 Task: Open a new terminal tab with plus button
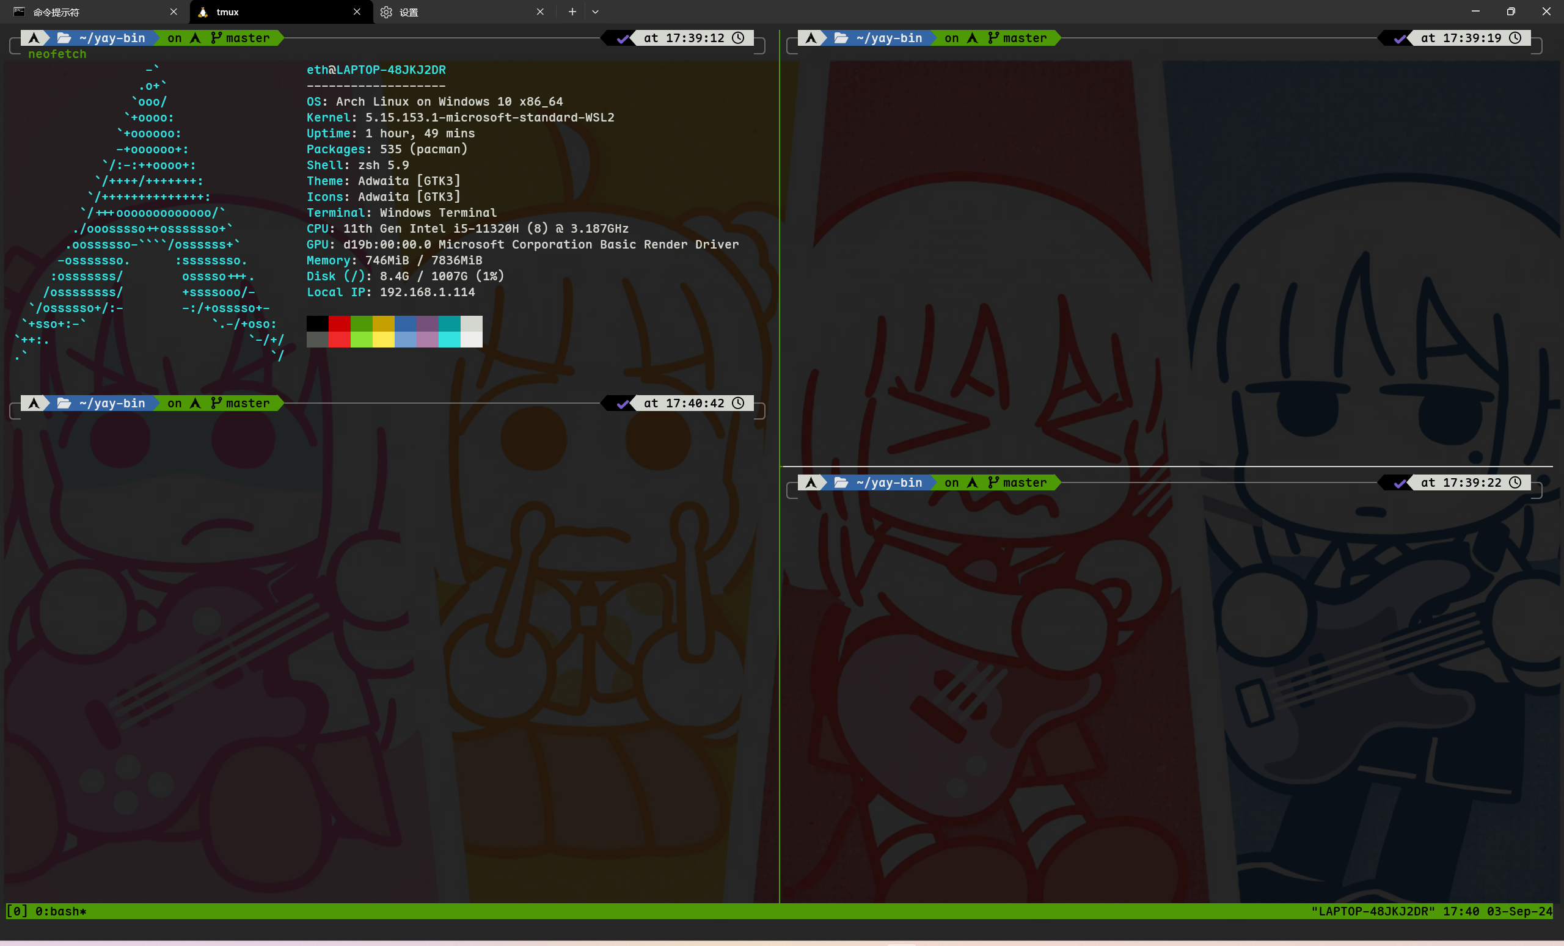click(572, 12)
